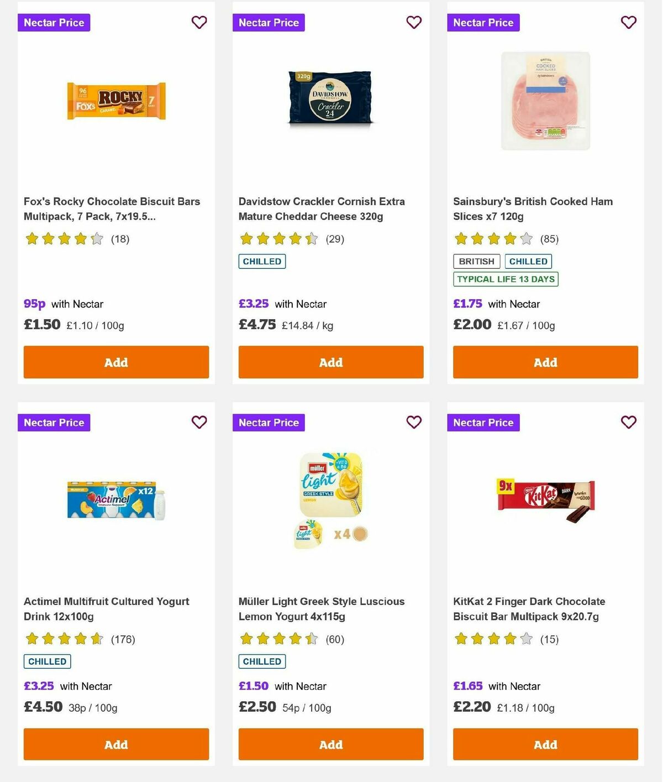This screenshot has width=663, height=782.
Task: Favourite the Fox's Rocky Biscuit Bars product
Action: click(199, 23)
